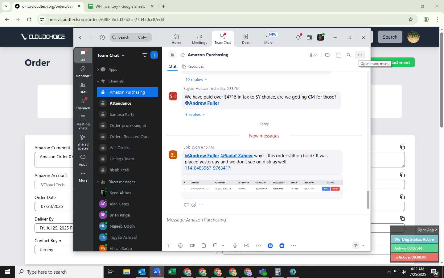
Task: Open the Zoom Home tab
Action: click(176, 39)
